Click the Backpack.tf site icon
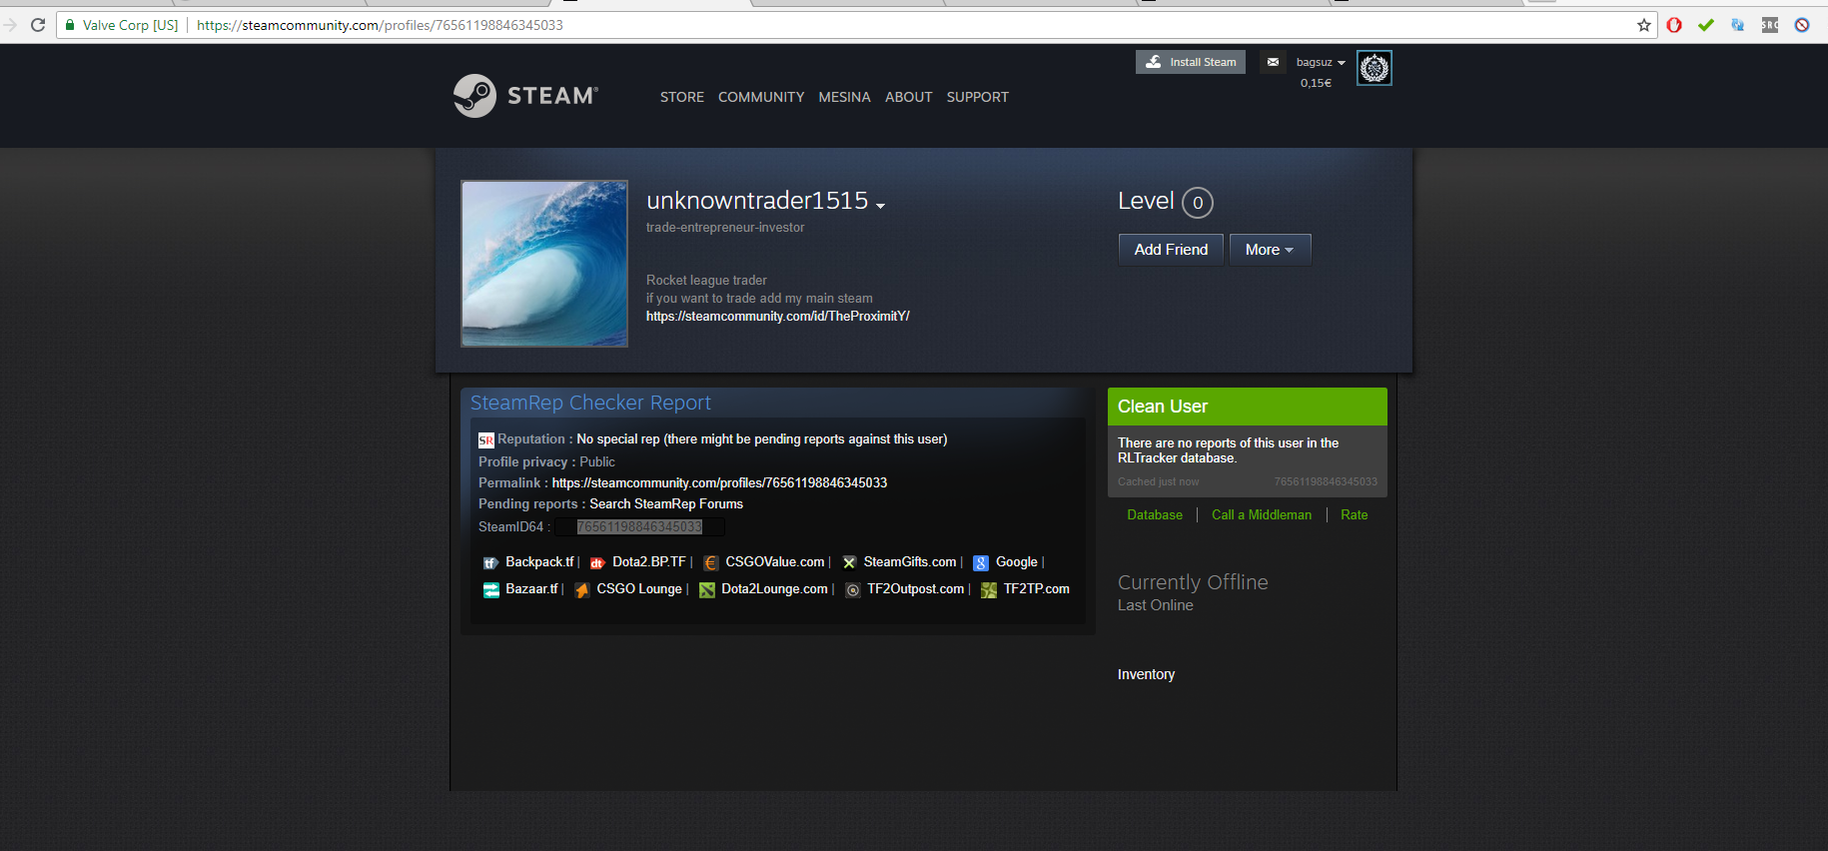Image resolution: width=1828 pixels, height=851 pixels. [490, 562]
